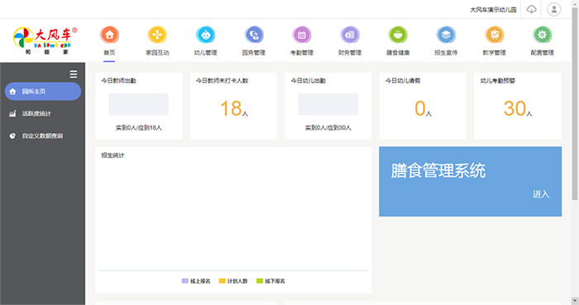The width and height of the screenshot is (579, 305).
Task: Open 自定义数据查询 in the sidebar
Action: pyautogui.click(x=43, y=136)
